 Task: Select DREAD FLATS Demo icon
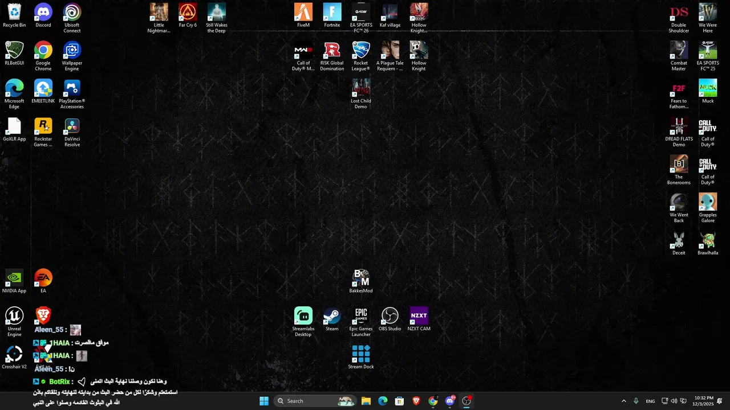point(679,133)
